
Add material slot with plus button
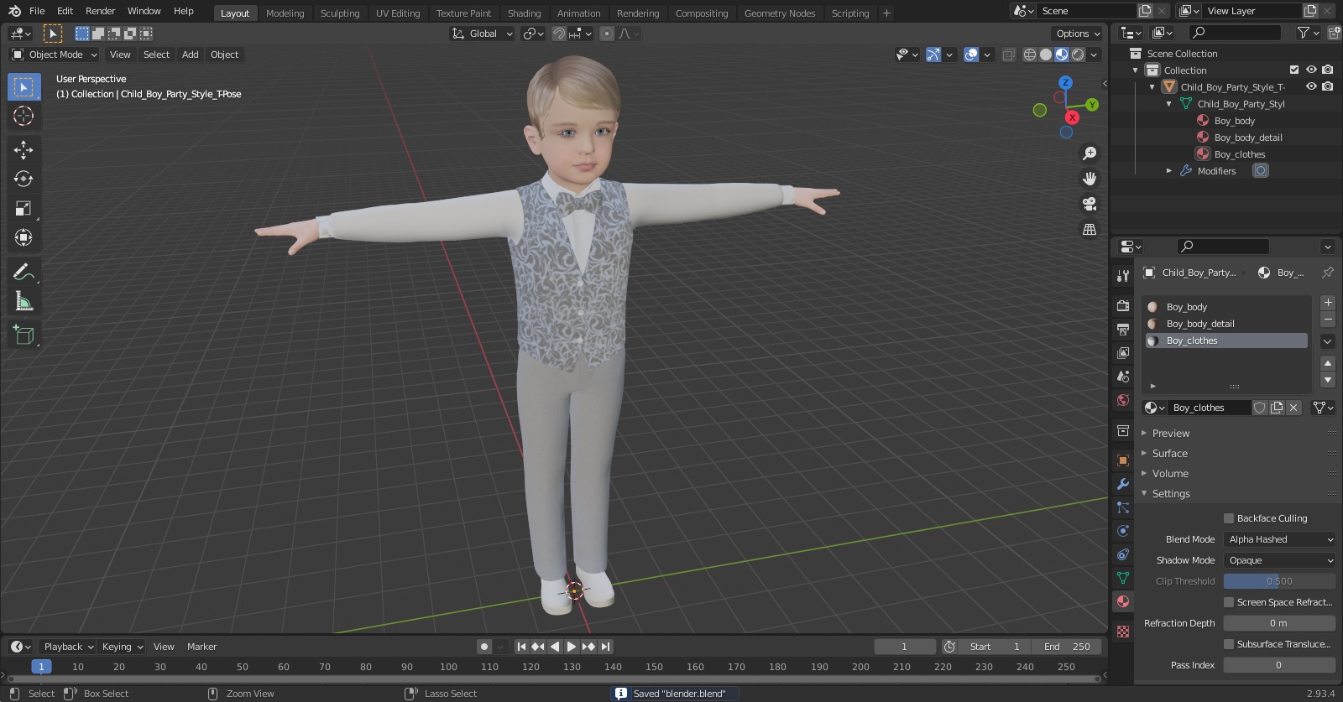[x=1328, y=303]
